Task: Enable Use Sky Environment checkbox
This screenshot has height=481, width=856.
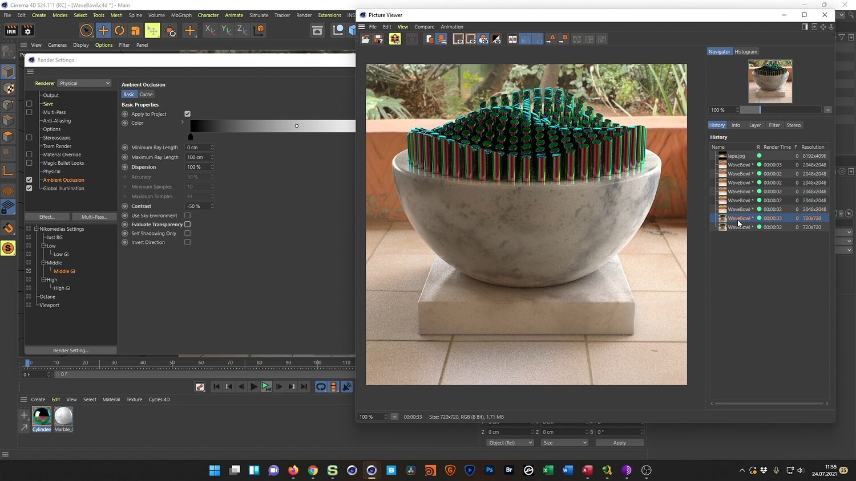Action: tap(187, 216)
